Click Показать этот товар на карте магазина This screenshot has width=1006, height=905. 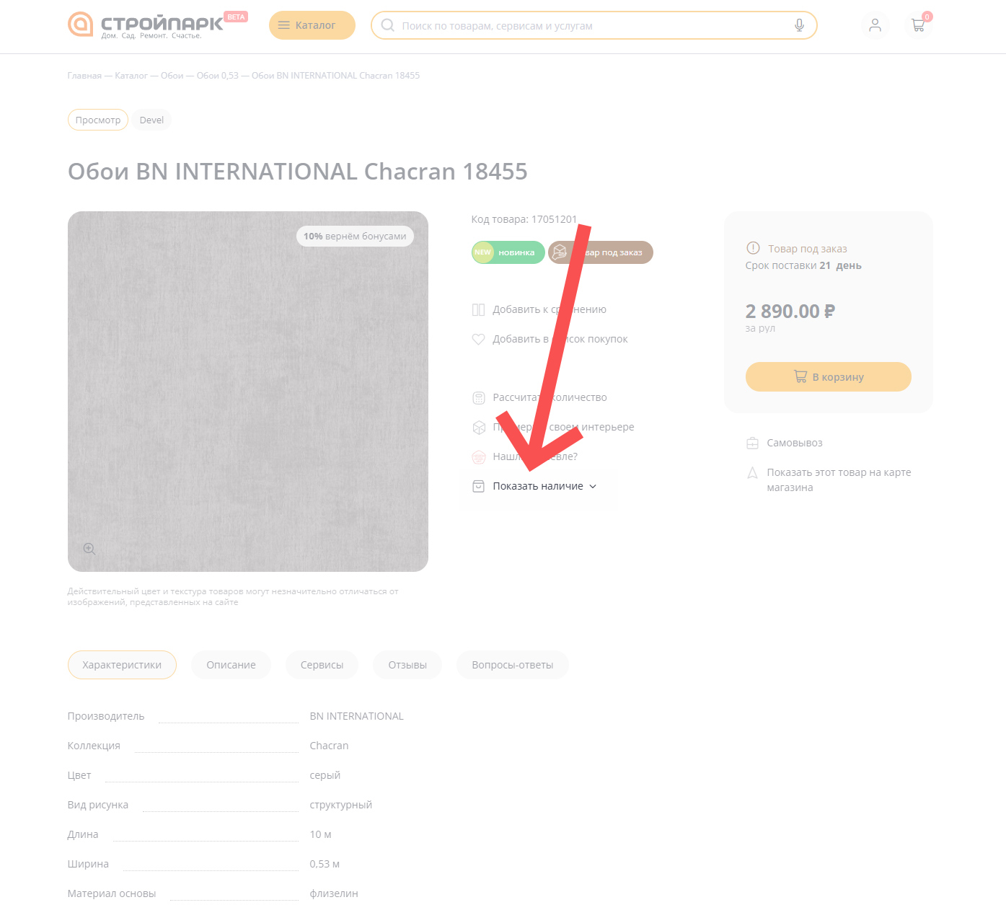pos(838,480)
